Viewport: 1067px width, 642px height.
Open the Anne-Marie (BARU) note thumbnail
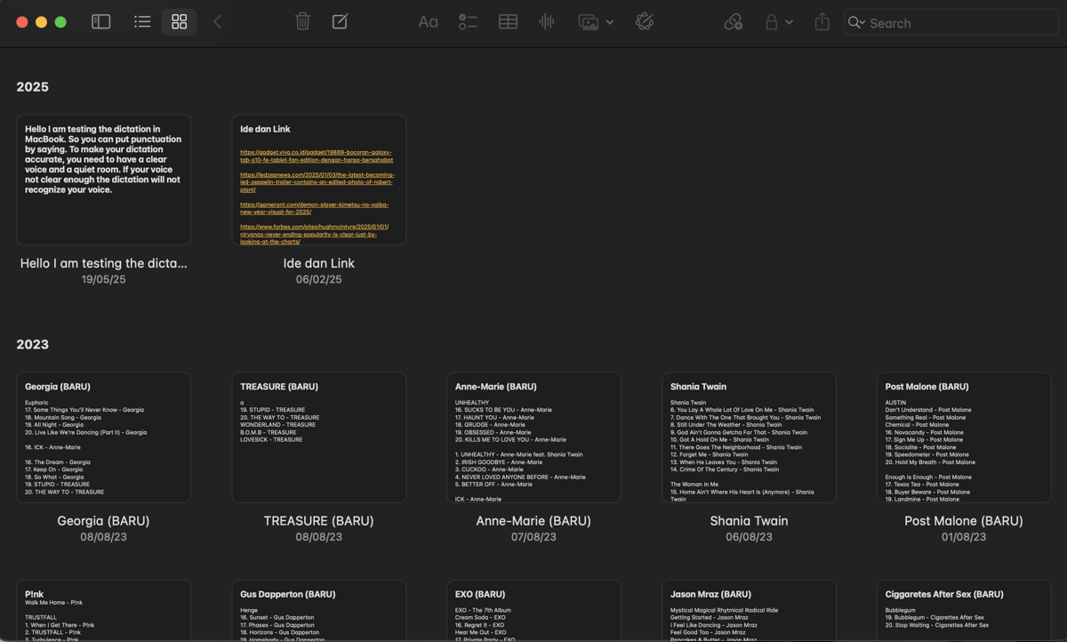tap(534, 437)
